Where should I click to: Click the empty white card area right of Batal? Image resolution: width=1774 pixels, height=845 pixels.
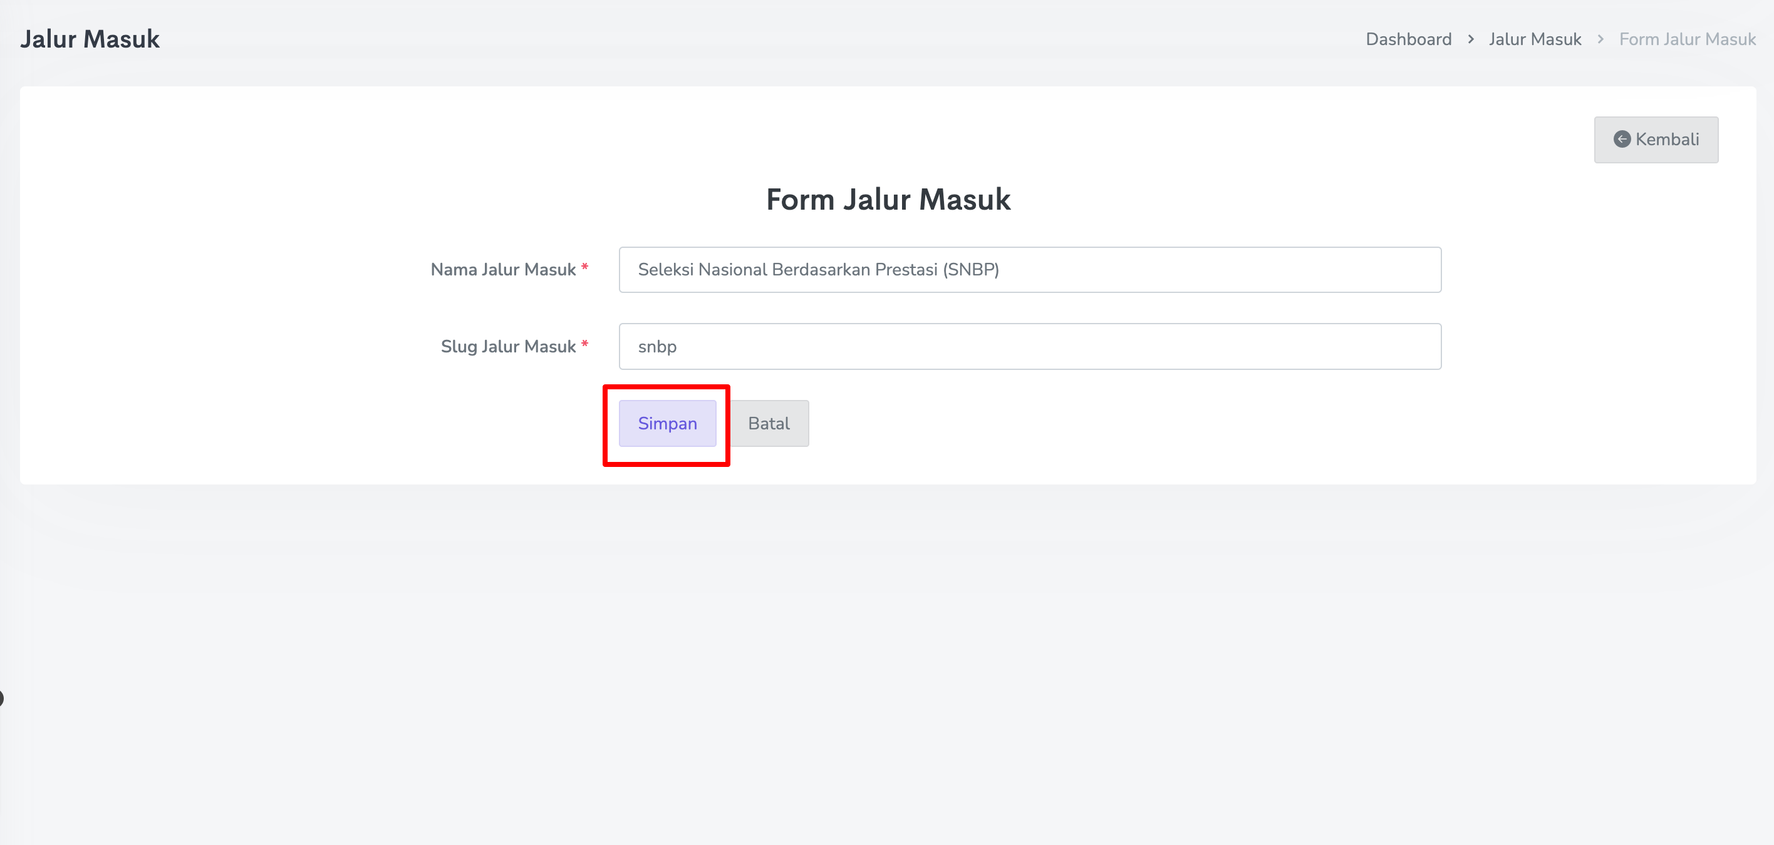1171,427
